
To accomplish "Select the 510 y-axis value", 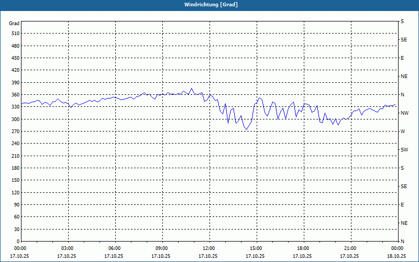I will [x=16, y=34].
